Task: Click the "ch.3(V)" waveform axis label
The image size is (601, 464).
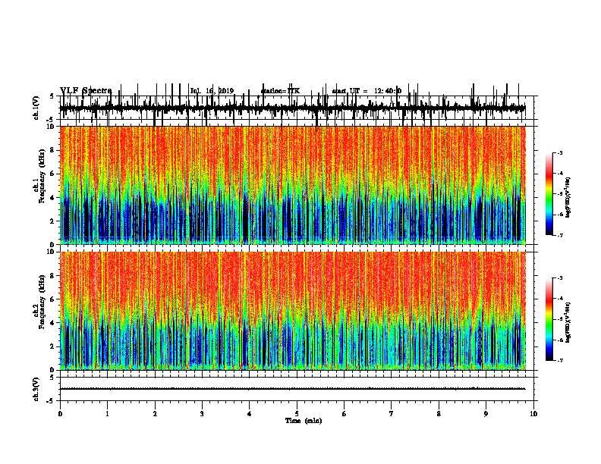Action: 36,389
